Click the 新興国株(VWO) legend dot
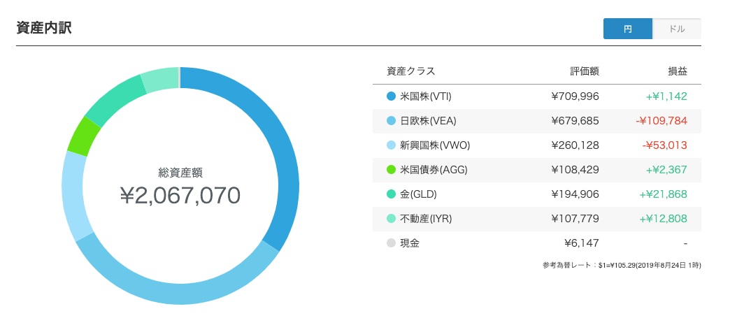This screenshot has width=737, height=325. tap(391, 145)
